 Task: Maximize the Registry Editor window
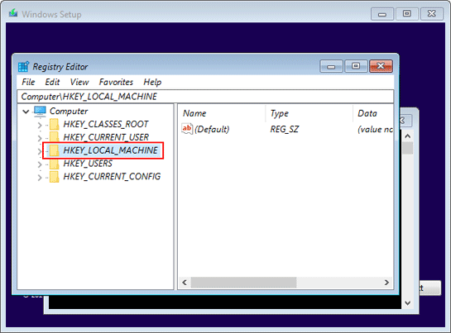pyautogui.click(x=356, y=66)
